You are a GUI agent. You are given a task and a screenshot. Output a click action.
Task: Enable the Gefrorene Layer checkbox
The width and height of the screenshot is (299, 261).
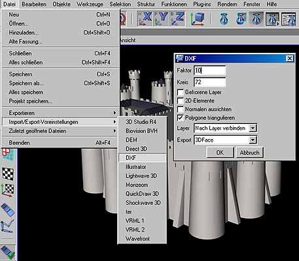click(x=180, y=93)
